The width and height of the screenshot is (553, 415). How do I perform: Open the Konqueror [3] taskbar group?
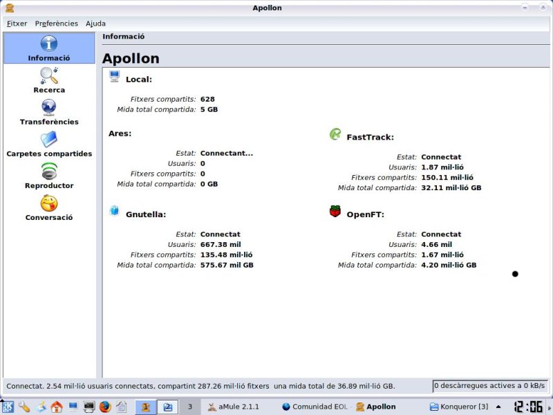459,407
